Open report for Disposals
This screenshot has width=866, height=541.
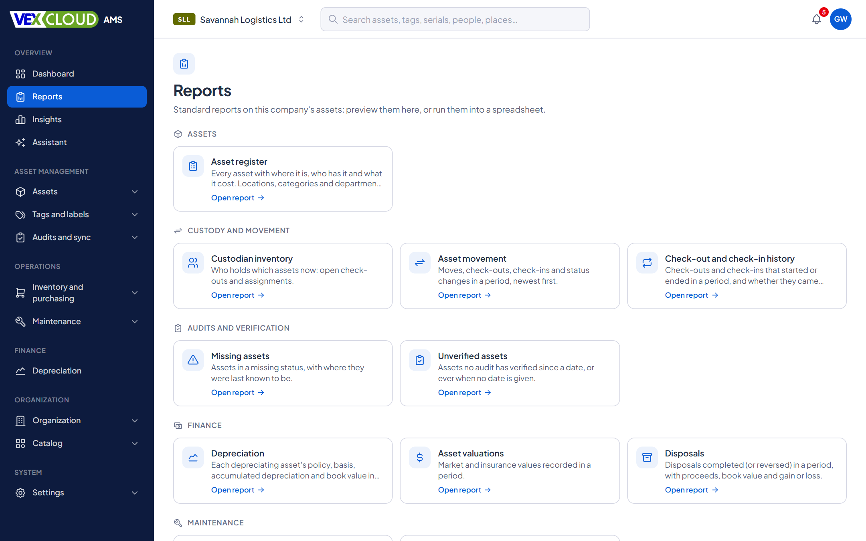click(x=692, y=490)
